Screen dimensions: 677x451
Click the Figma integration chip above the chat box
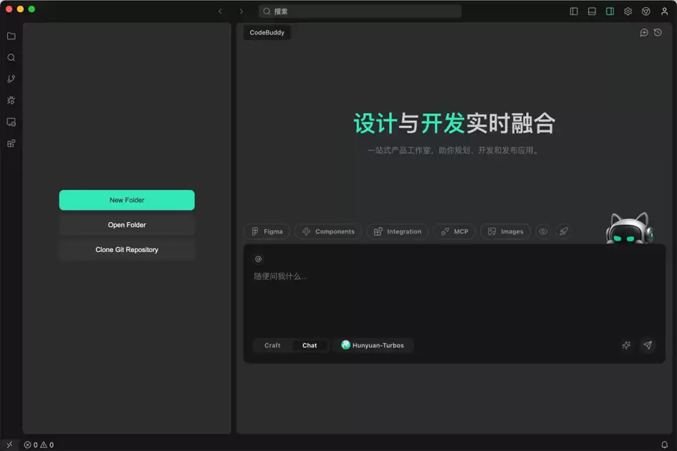click(x=267, y=231)
